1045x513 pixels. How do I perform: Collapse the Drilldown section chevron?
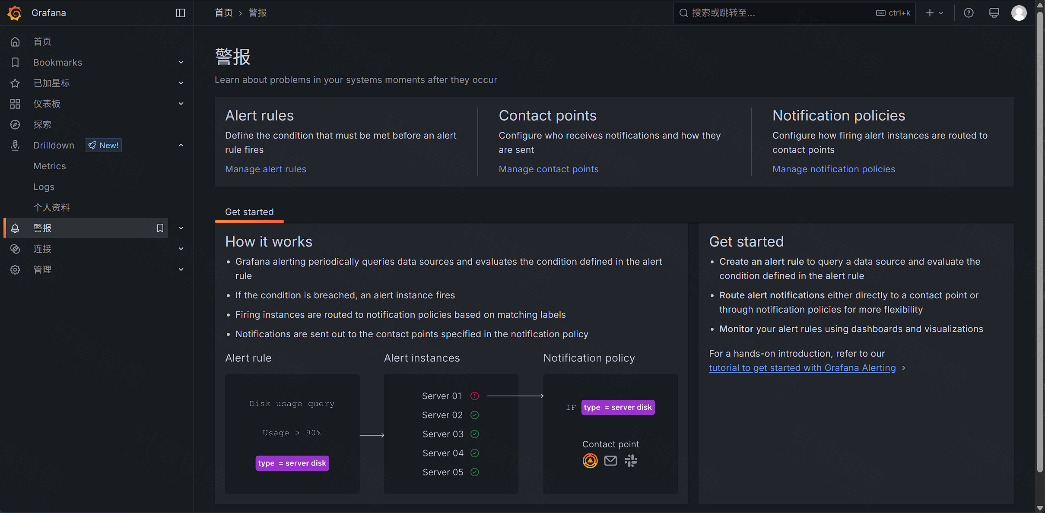click(x=181, y=145)
